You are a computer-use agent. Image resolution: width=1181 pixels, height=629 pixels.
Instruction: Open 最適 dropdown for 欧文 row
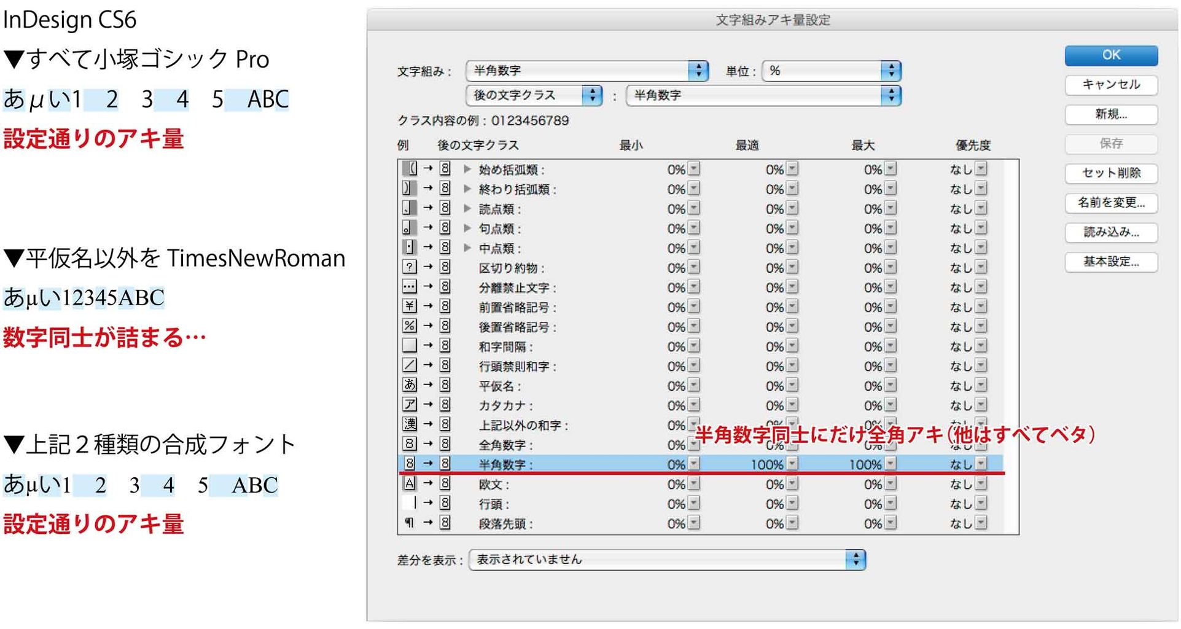point(792,483)
